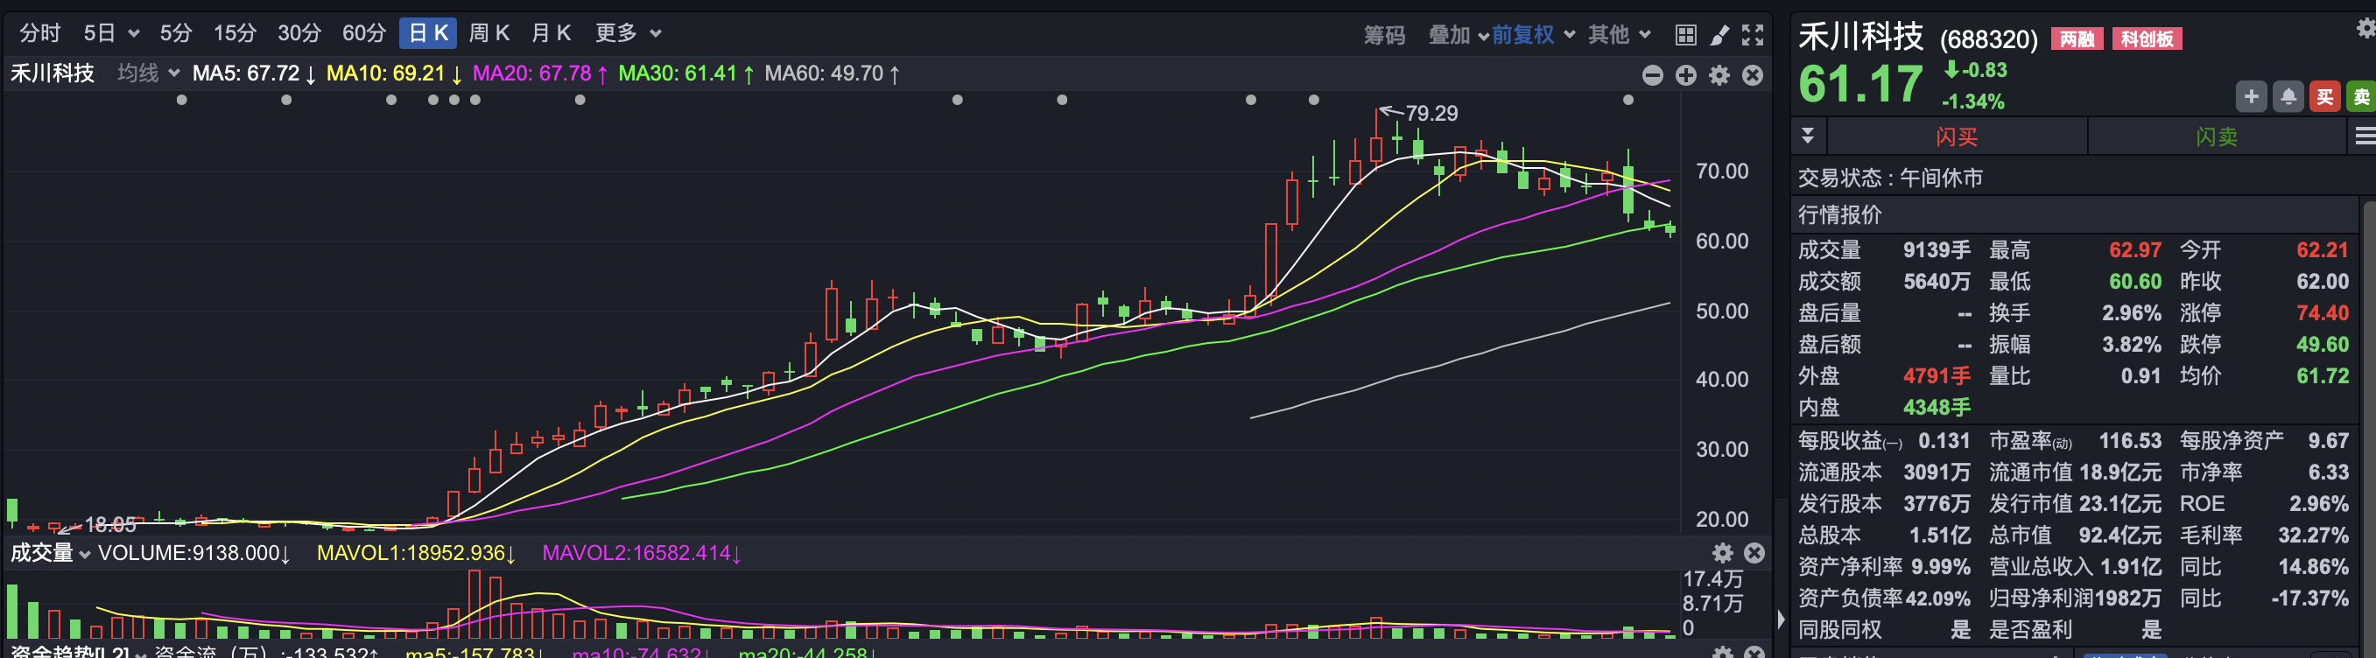The width and height of the screenshot is (2376, 658).
Task: Click the current price 61.17
Action: pyautogui.click(x=1861, y=84)
